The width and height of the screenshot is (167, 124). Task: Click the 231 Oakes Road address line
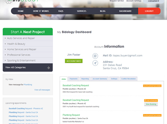pos(112,65)
